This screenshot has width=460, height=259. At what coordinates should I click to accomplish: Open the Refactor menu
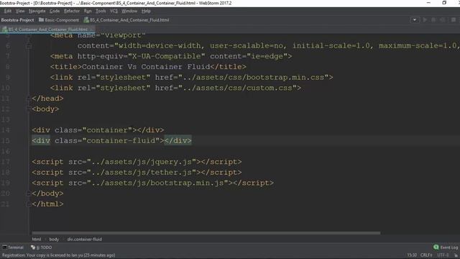tap(72, 12)
